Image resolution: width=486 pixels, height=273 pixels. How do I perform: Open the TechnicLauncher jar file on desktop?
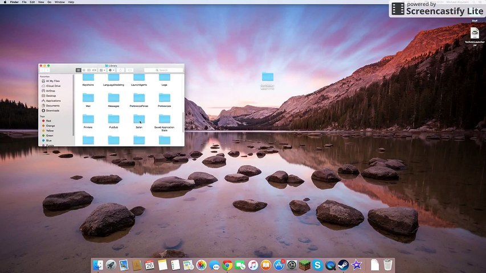(x=474, y=34)
